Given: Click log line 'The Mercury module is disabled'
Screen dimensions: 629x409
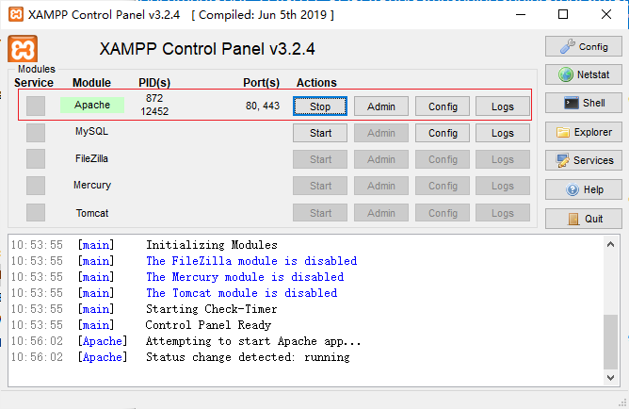Looking at the screenshot, I should (245, 277).
